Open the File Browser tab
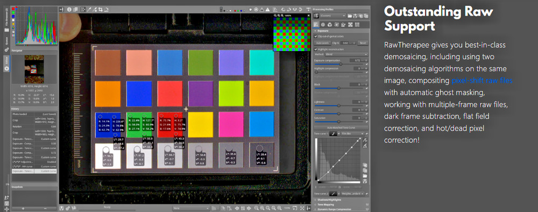 (6, 19)
